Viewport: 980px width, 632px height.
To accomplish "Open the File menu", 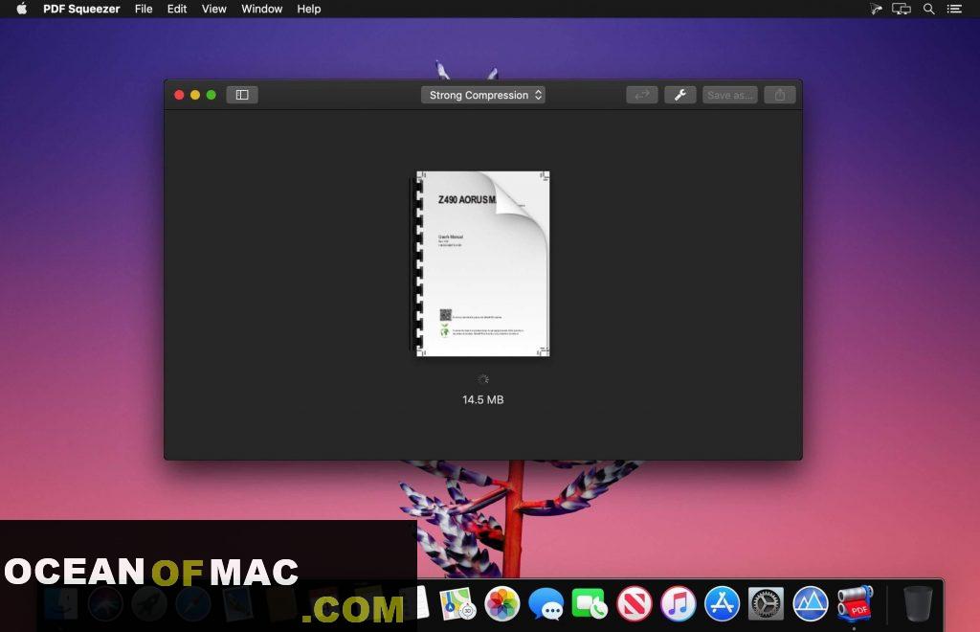I will coord(144,9).
